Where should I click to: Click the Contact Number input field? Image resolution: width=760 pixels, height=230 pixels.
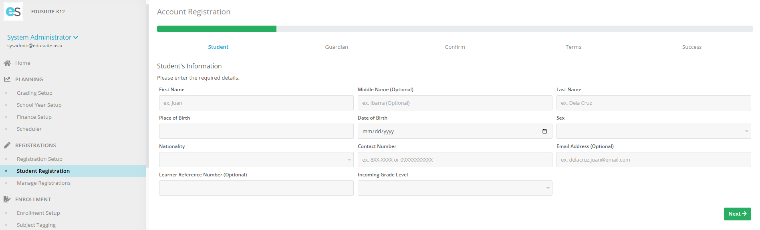[x=454, y=160]
